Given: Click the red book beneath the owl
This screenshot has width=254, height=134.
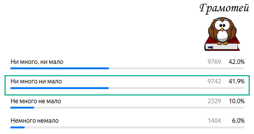Looking at the screenshot, I should [x=222, y=45].
